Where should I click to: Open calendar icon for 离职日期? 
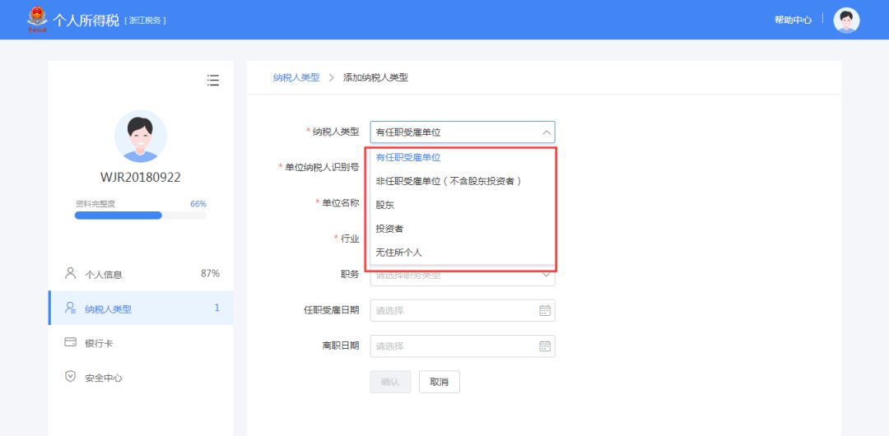click(x=544, y=346)
